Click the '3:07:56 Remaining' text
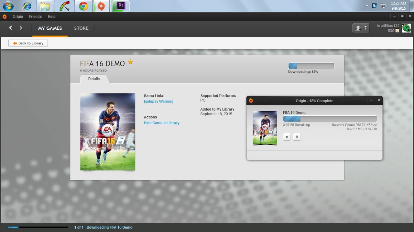Image resolution: width=414 pixels, height=232 pixels. point(296,125)
